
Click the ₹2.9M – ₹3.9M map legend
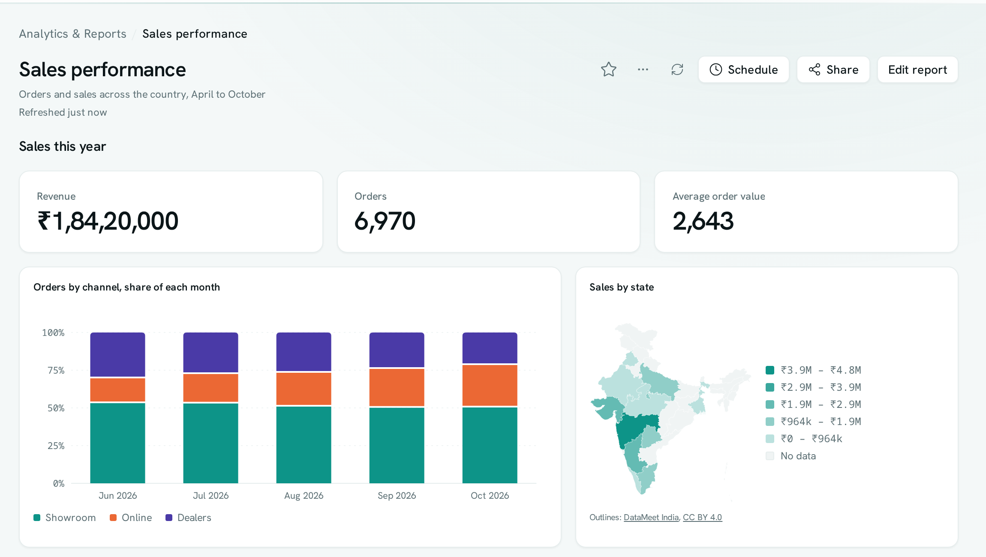coord(813,387)
